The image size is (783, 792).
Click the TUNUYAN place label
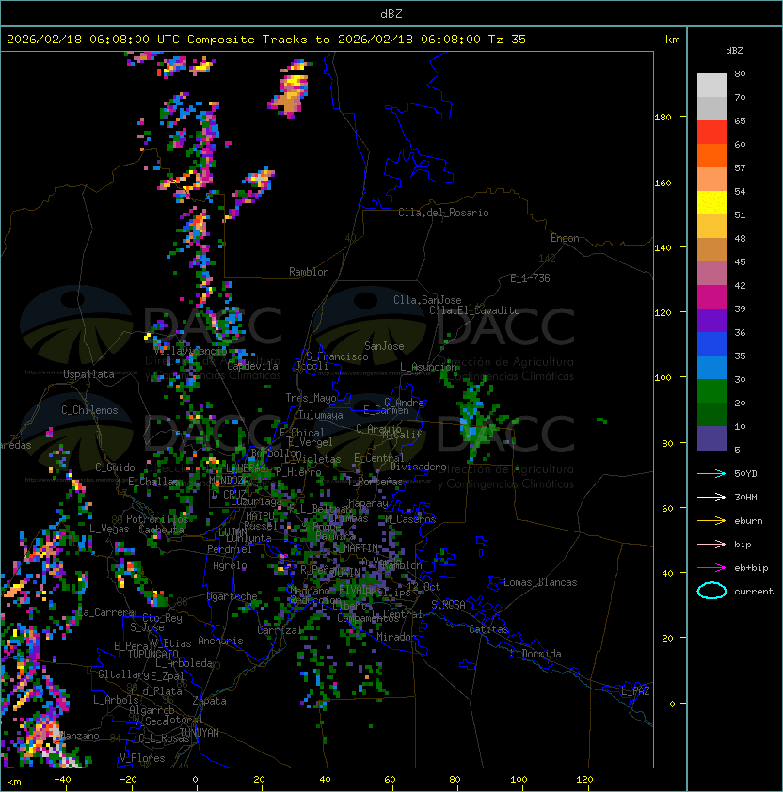(x=200, y=733)
